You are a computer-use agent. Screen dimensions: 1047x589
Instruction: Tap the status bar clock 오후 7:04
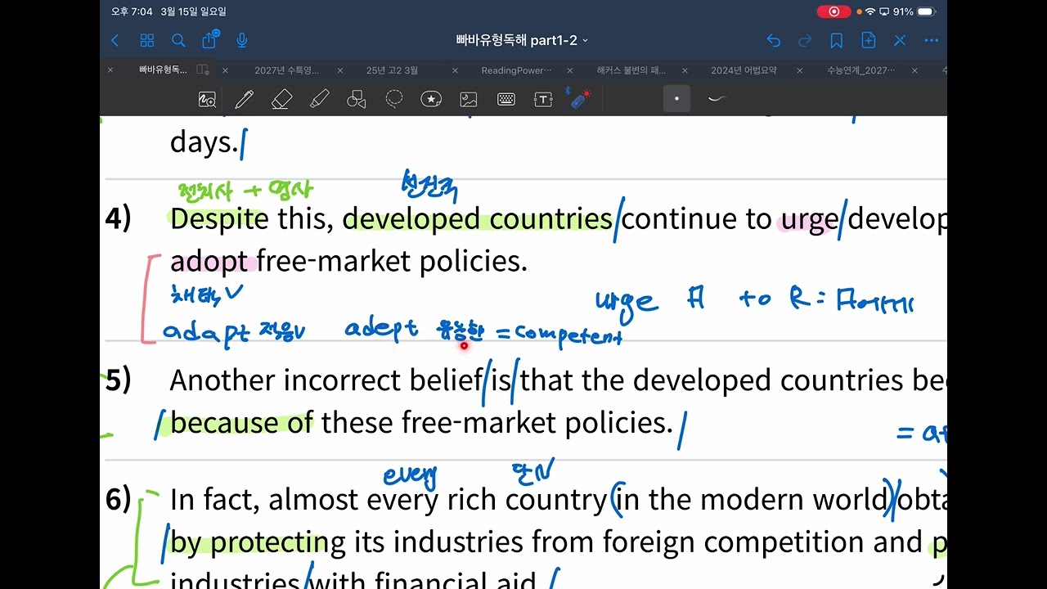[130, 11]
